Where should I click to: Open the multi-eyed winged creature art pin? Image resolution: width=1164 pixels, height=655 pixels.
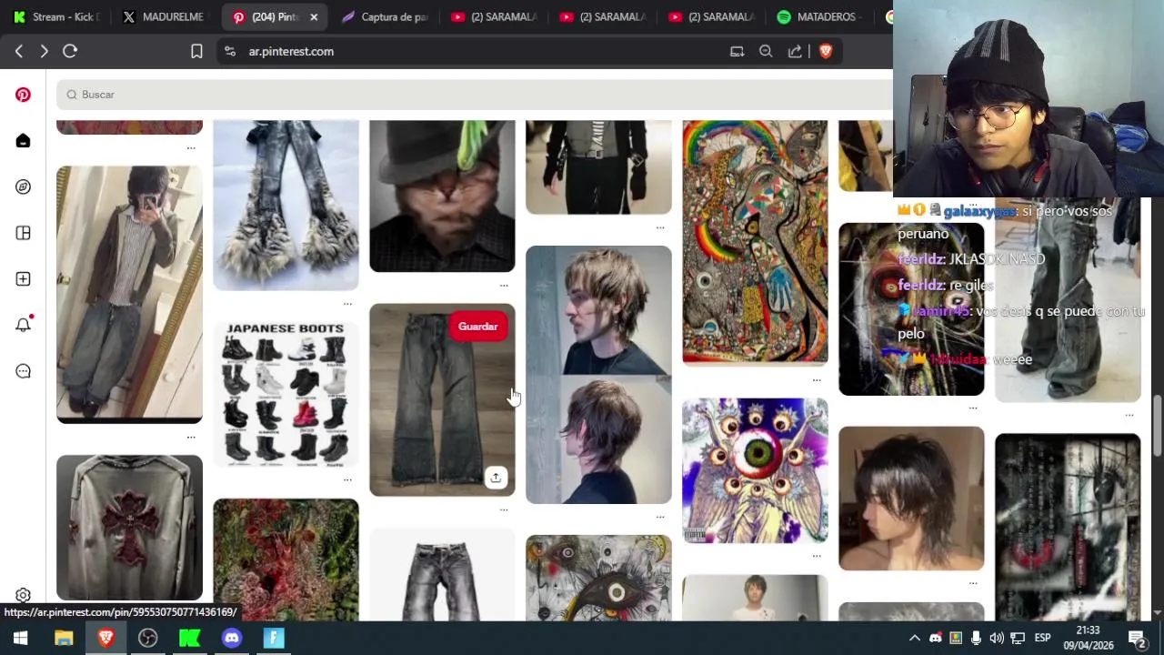tap(755, 470)
